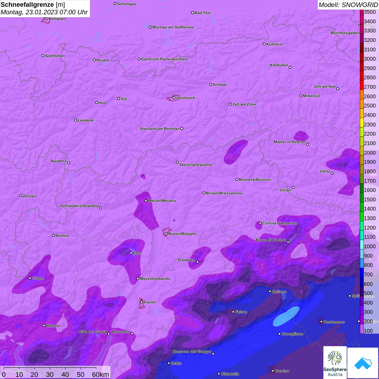Viewport: 379px width, 379px height.
Task: Click the Riva del Garda label
Action: click(93, 332)
